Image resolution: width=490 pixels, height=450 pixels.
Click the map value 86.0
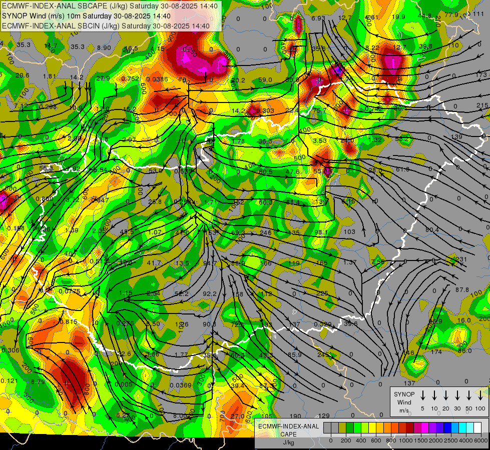tap(464, 350)
